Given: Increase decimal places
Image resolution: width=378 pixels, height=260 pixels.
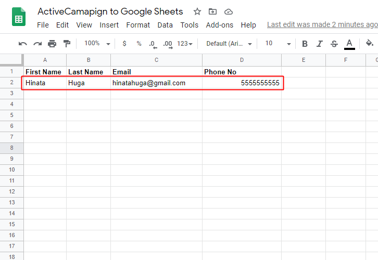Looking at the screenshot, I should 168,44.
